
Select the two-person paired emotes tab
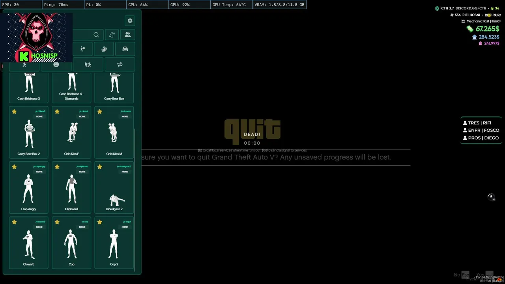click(x=88, y=65)
